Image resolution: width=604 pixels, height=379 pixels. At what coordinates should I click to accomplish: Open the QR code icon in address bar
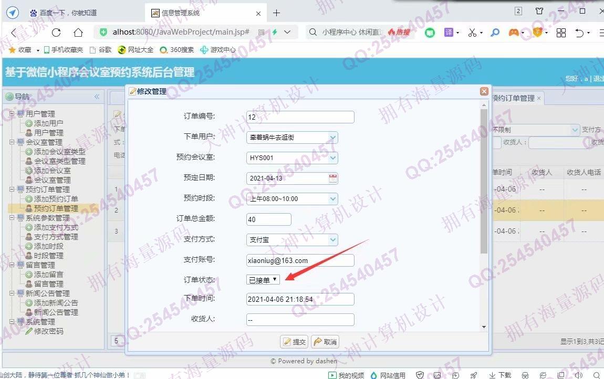(x=261, y=33)
